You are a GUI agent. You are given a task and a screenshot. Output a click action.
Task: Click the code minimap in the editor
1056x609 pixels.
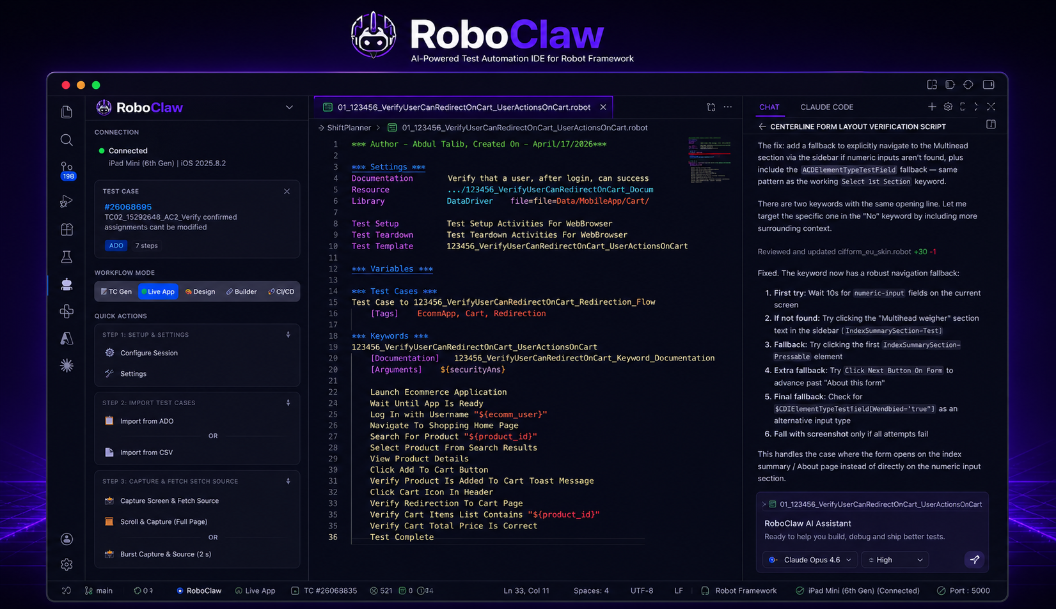click(709, 160)
